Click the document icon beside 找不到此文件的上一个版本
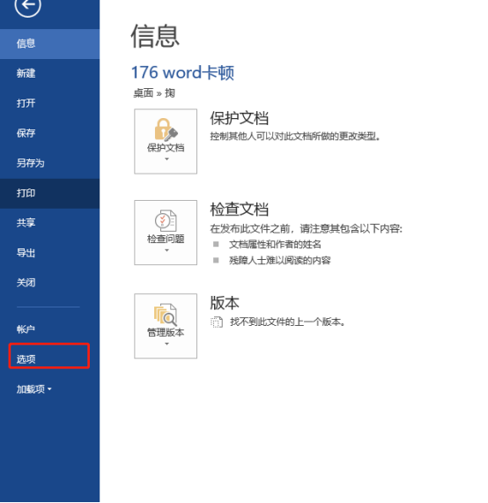This screenshot has width=488, height=503. (217, 322)
